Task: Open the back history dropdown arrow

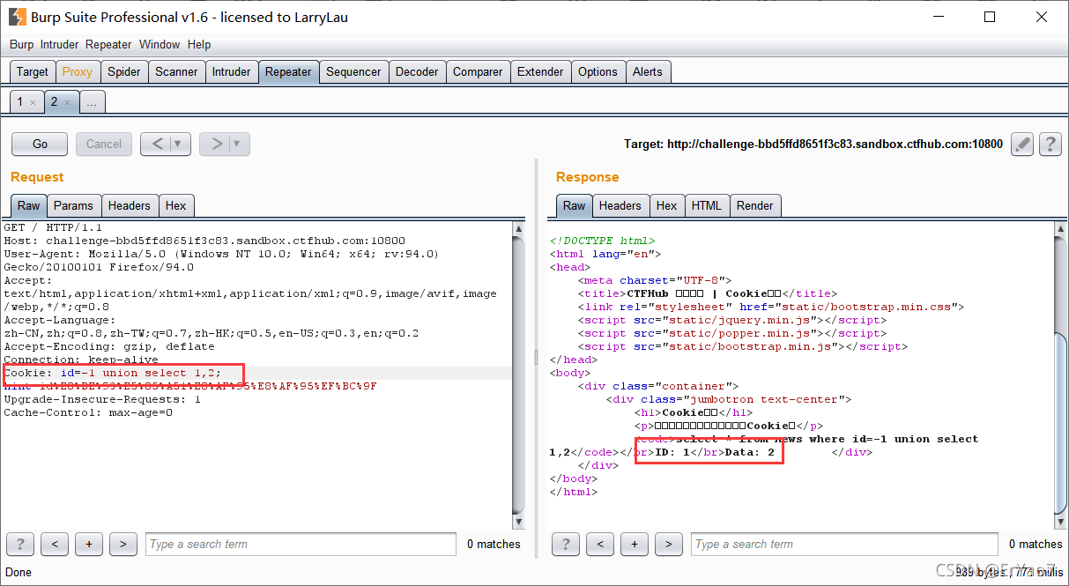Action: 180,144
